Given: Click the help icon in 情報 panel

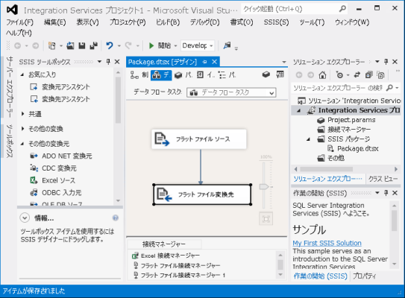Looking at the screenshot, I should [115, 218].
